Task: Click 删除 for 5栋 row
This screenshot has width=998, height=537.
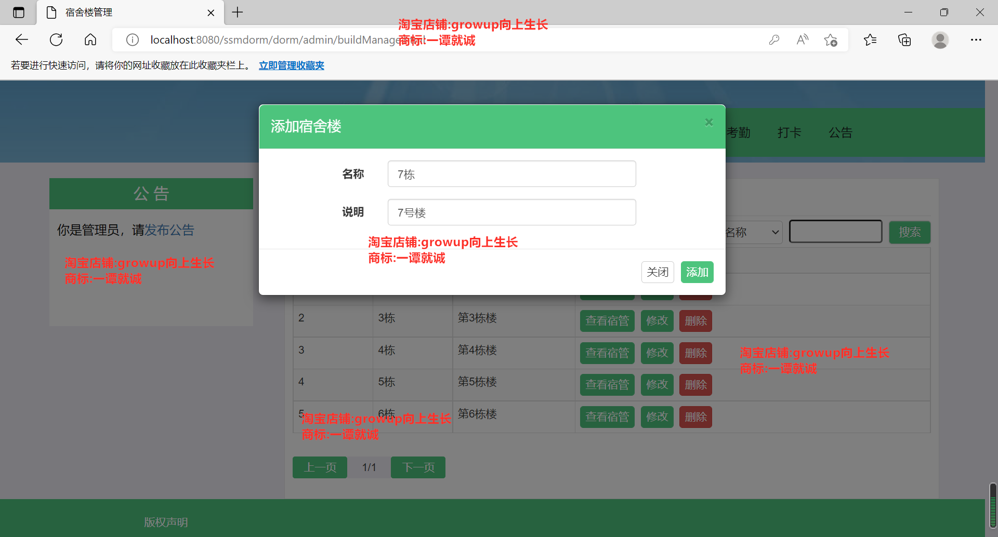Action: pyautogui.click(x=695, y=385)
